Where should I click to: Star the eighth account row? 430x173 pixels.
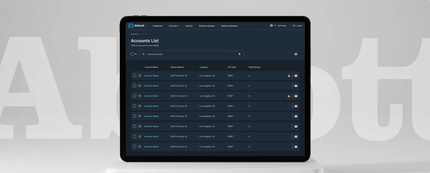coord(140,146)
